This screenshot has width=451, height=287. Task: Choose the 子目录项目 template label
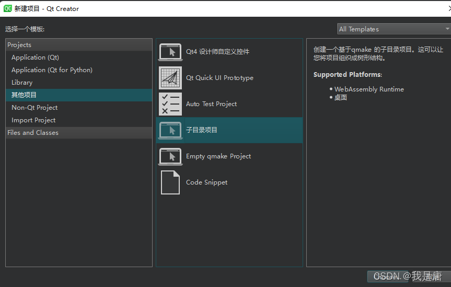click(201, 130)
